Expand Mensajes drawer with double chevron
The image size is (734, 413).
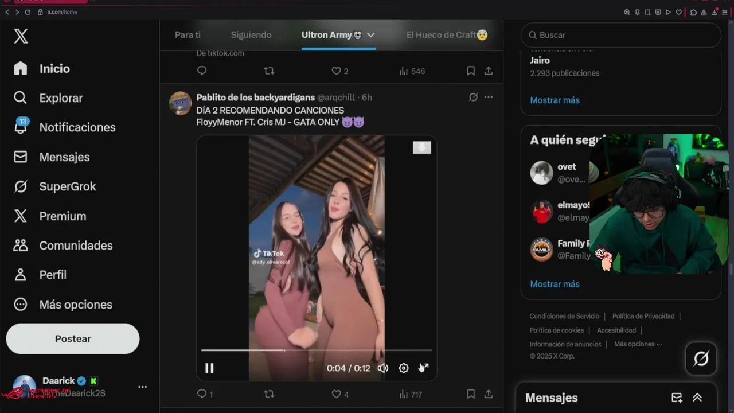click(x=697, y=398)
